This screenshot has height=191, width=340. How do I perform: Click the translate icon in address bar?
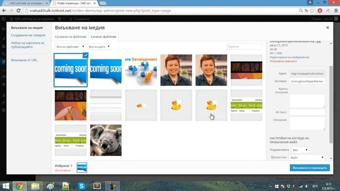point(307,11)
